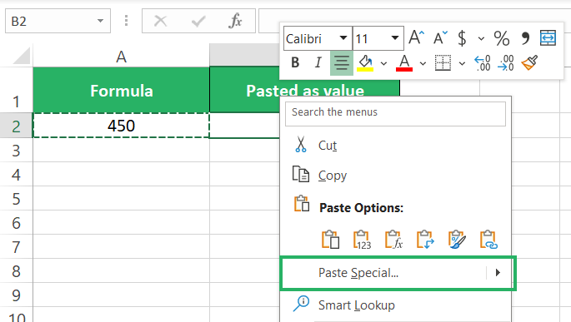
Task: Click the Formula header cell
Action: [x=121, y=90]
